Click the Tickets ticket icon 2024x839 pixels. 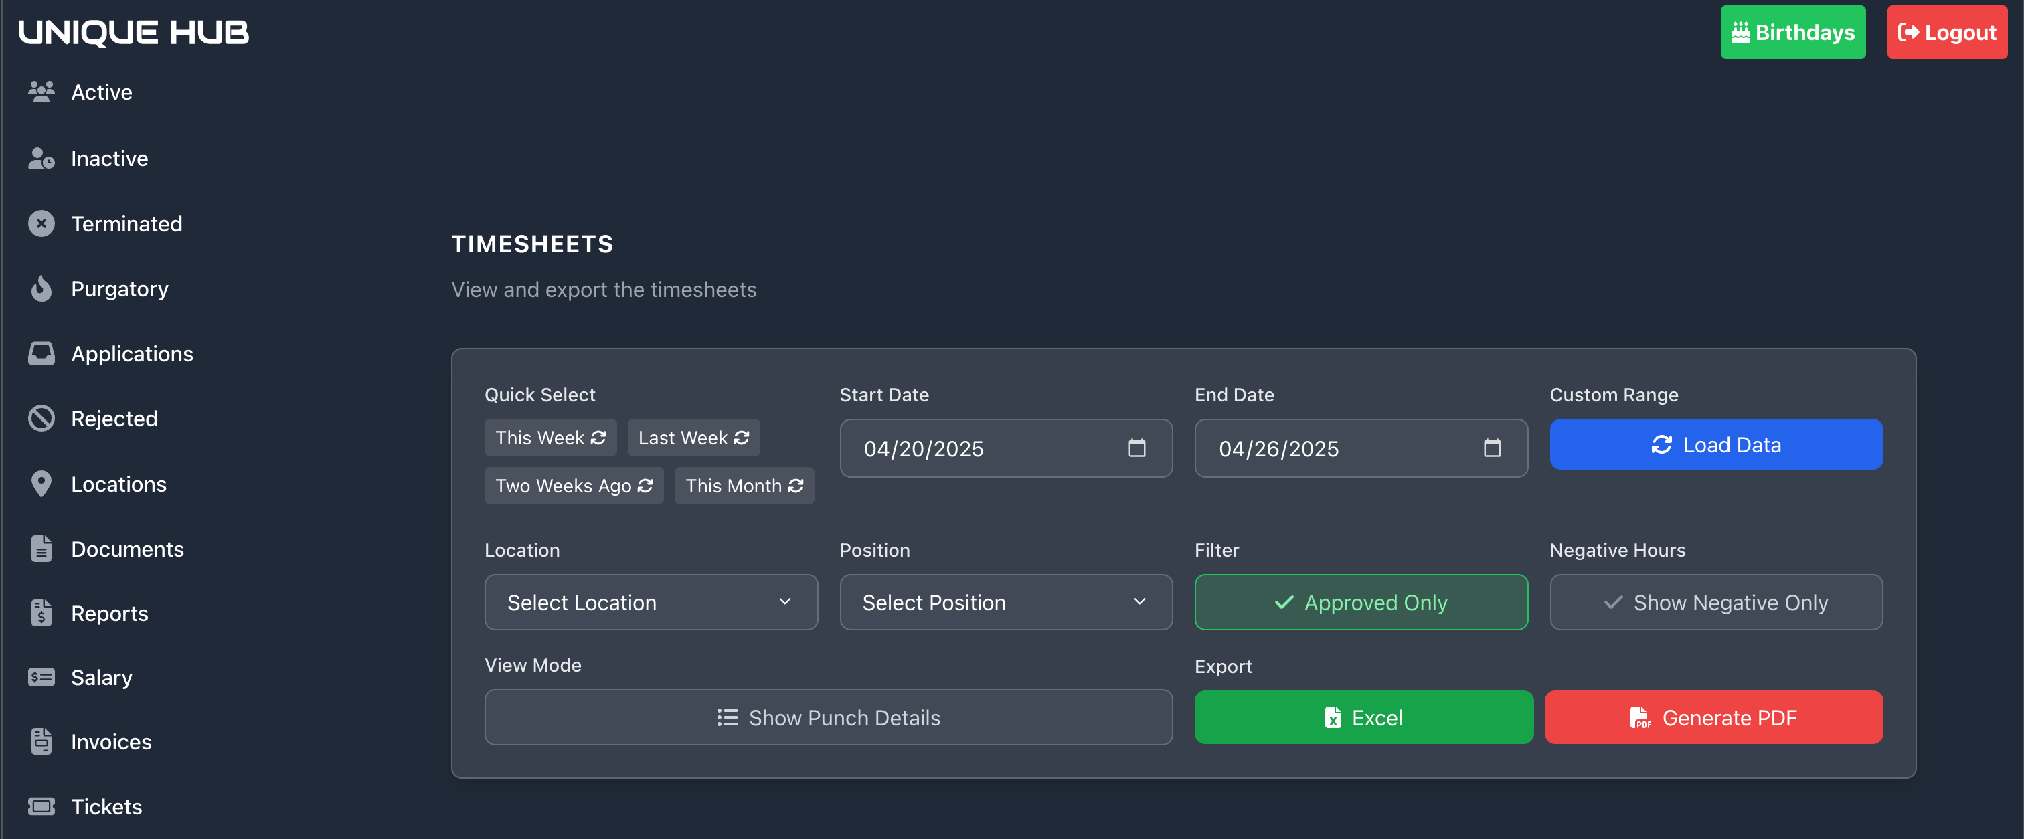tap(41, 806)
